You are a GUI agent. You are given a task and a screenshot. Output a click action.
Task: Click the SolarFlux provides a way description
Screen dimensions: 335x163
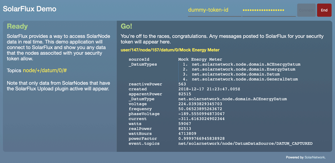[59, 47]
